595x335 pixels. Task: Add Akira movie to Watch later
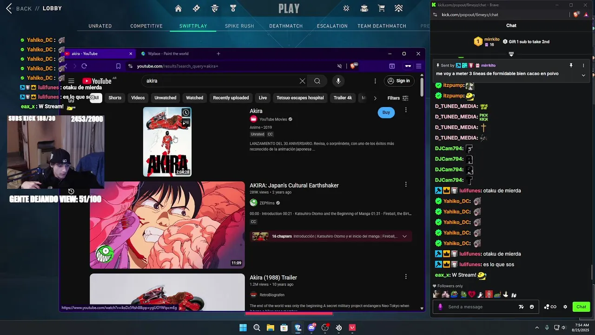click(x=186, y=113)
